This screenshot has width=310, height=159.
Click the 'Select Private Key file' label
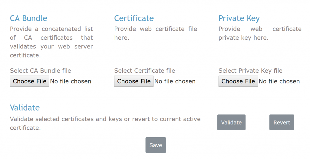(x=250, y=71)
